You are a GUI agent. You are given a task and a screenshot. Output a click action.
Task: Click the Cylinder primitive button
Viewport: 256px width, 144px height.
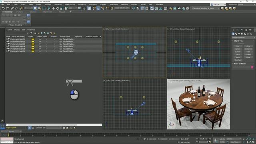[x=238, y=52]
